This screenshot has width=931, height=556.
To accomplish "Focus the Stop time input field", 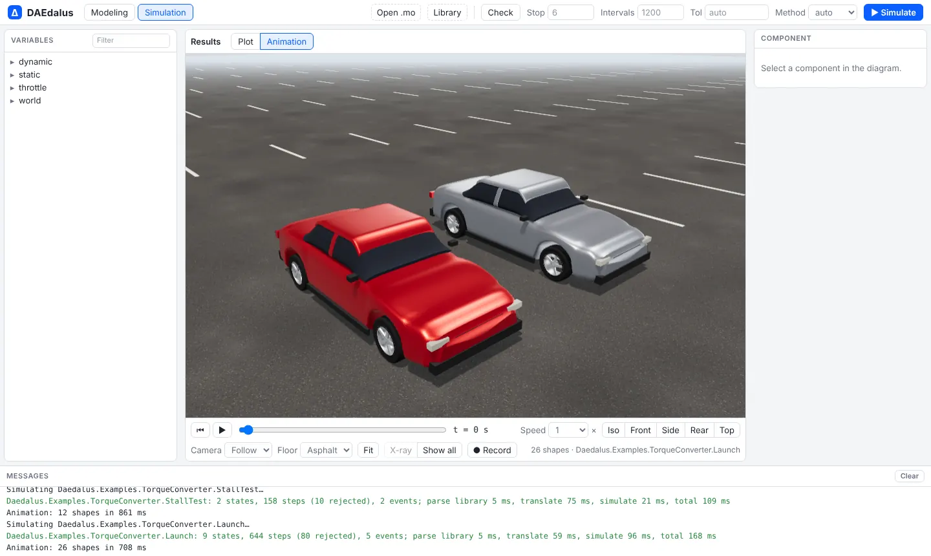I will point(571,12).
